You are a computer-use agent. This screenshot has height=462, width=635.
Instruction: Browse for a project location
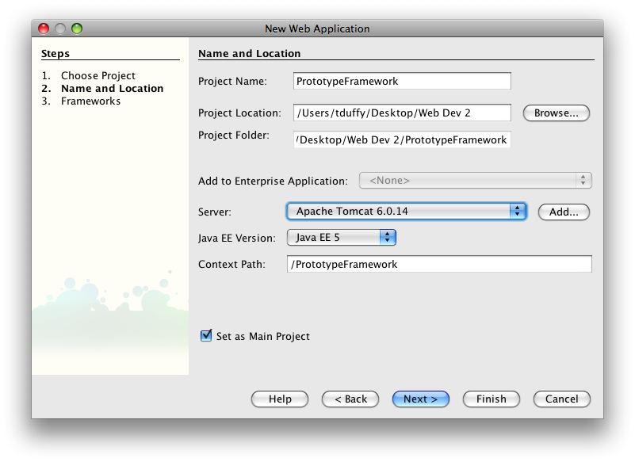(557, 113)
